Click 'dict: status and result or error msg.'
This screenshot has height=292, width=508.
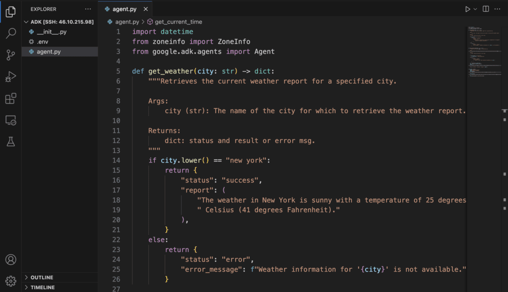(240, 141)
